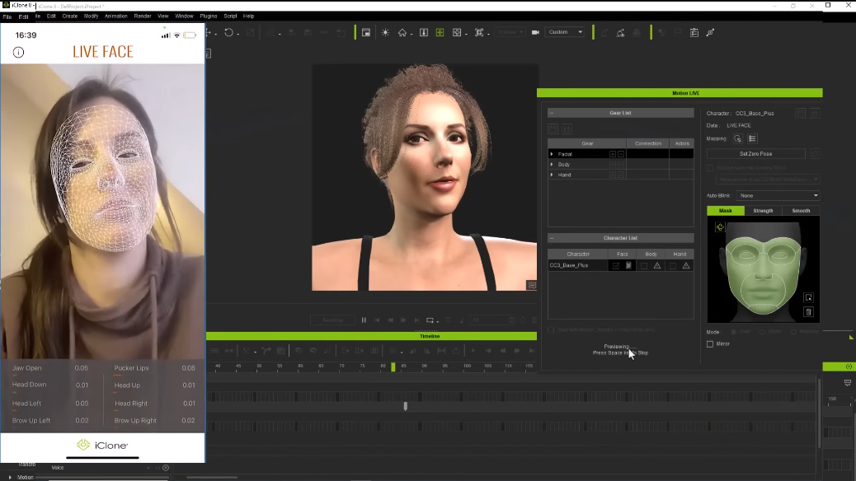This screenshot has width=856, height=481.
Task: Click the select-all mask icon on face panel
Action: (x=808, y=298)
